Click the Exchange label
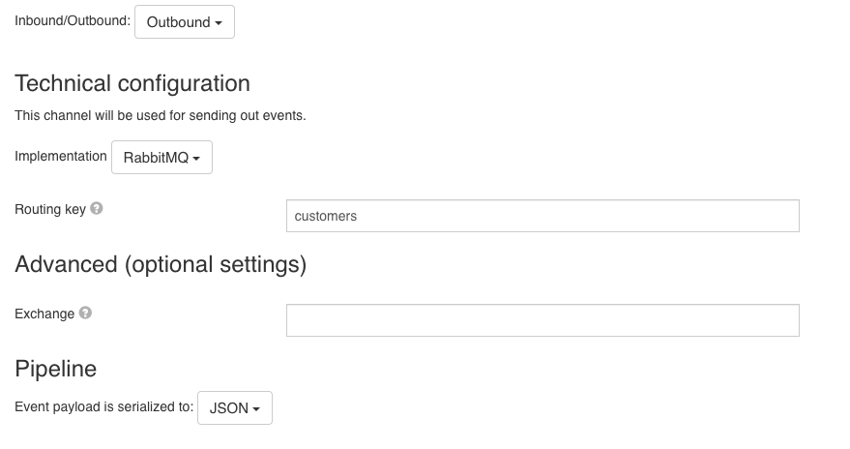850x449 pixels. [44, 314]
